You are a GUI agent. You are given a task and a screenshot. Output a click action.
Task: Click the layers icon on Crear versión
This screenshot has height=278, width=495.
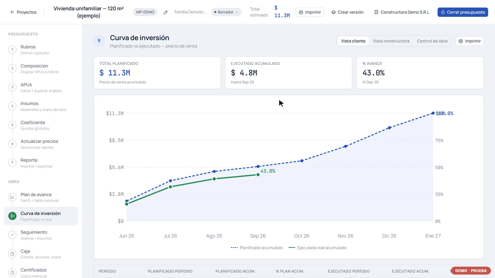click(x=334, y=12)
